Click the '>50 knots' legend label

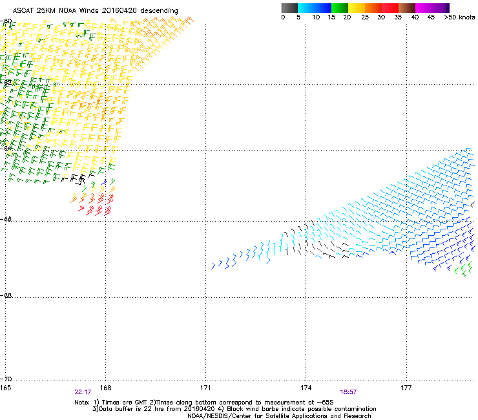coord(459,17)
